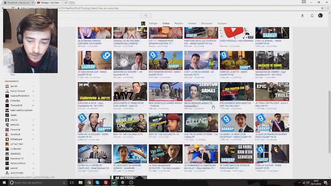Open OBS Studio from the taskbar
The width and height of the screenshot is (331, 186).
[x=131, y=183]
